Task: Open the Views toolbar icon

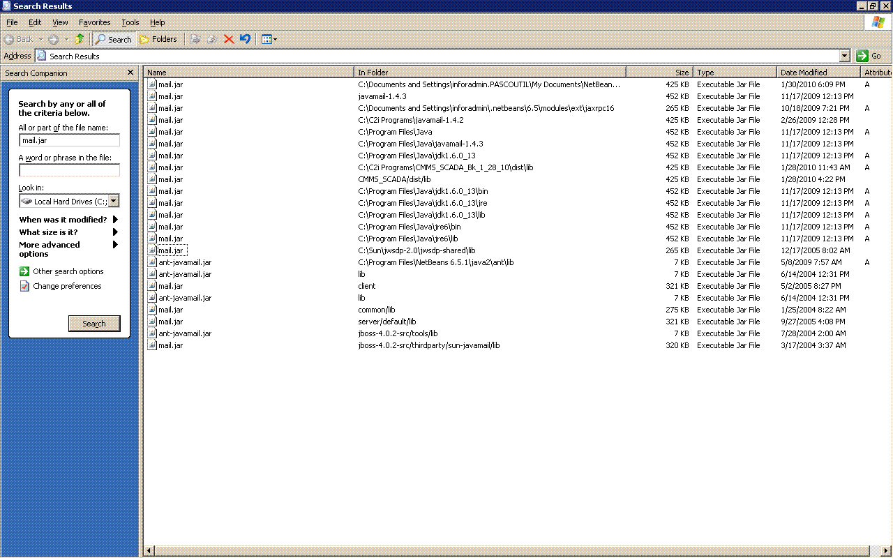Action: click(267, 39)
